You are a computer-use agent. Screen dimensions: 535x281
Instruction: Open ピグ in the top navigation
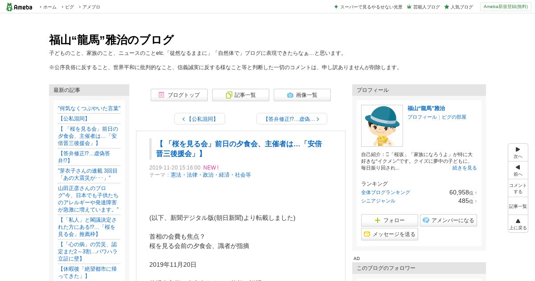coord(70,7)
